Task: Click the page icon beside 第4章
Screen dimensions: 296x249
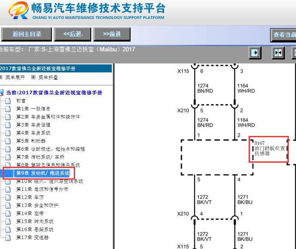Action: (8, 133)
